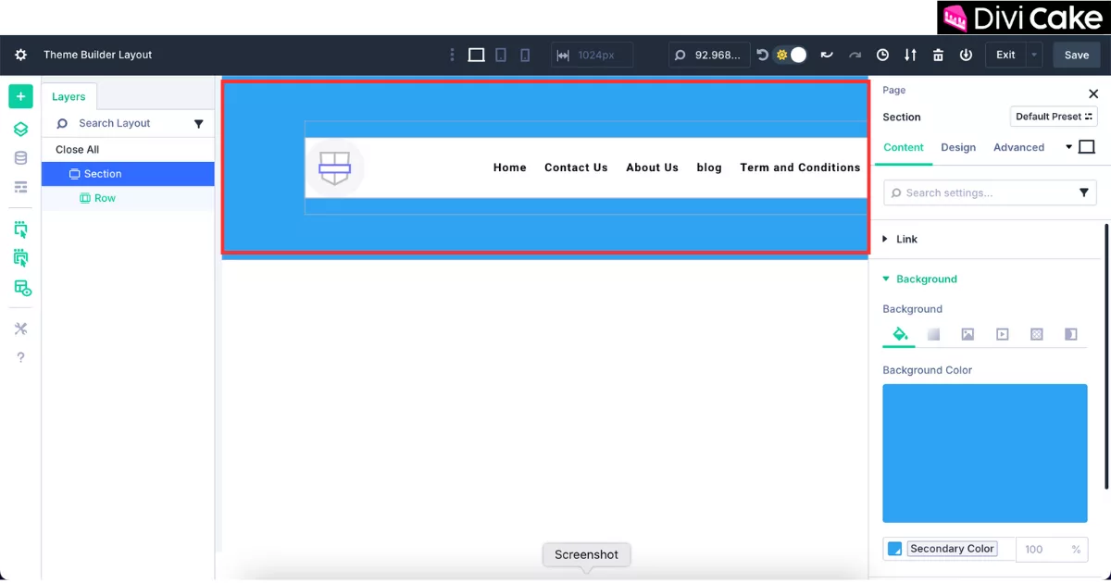Select the click-mode cursor icon in sidebar

(20, 229)
